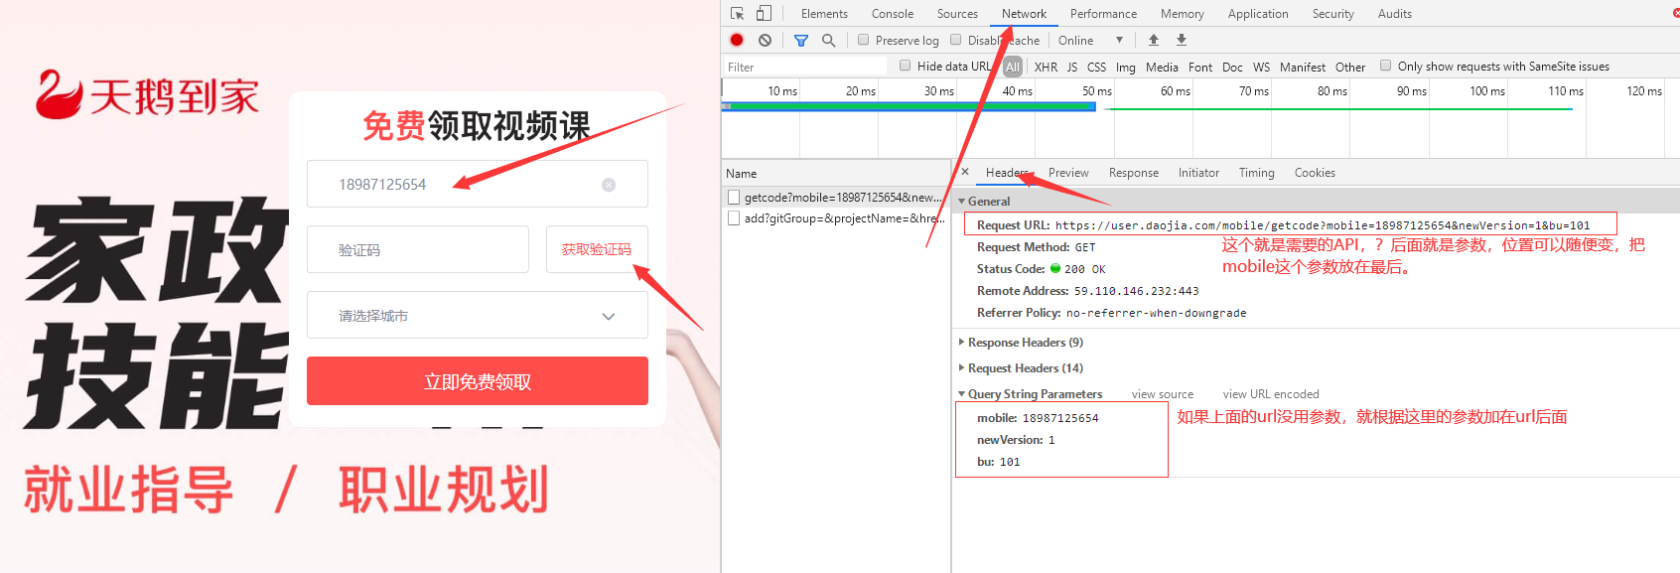The height and width of the screenshot is (573, 1680).
Task: Clear the phone number field icon
Action: (x=609, y=185)
